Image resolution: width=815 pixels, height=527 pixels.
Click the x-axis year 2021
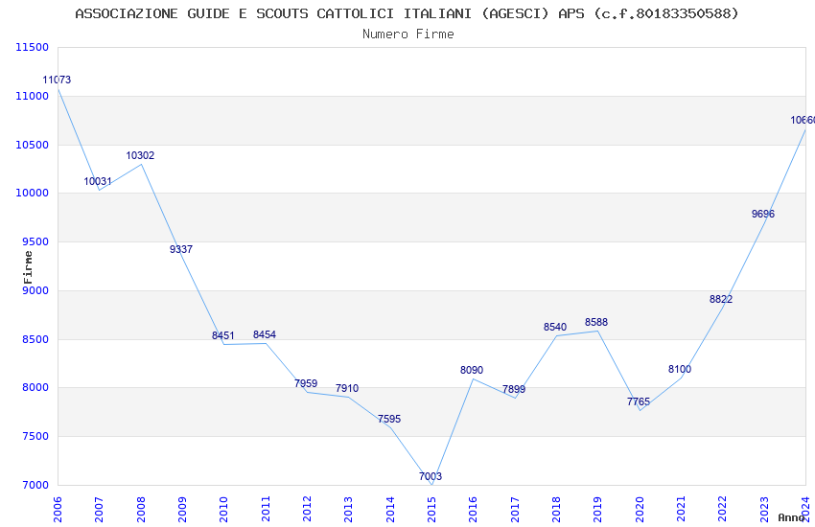pos(681,510)
